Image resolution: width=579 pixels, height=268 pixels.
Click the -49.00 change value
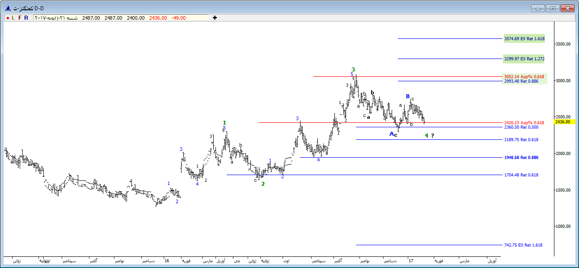(x=179, y=18)
